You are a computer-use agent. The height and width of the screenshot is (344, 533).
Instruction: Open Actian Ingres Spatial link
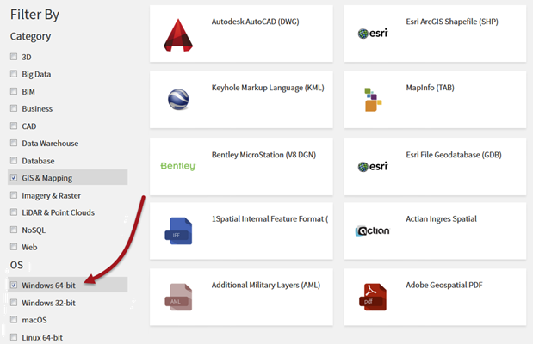coord(441,219)
